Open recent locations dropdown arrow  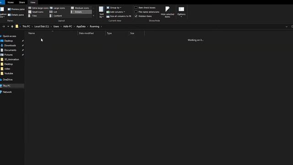coord(8,27)
